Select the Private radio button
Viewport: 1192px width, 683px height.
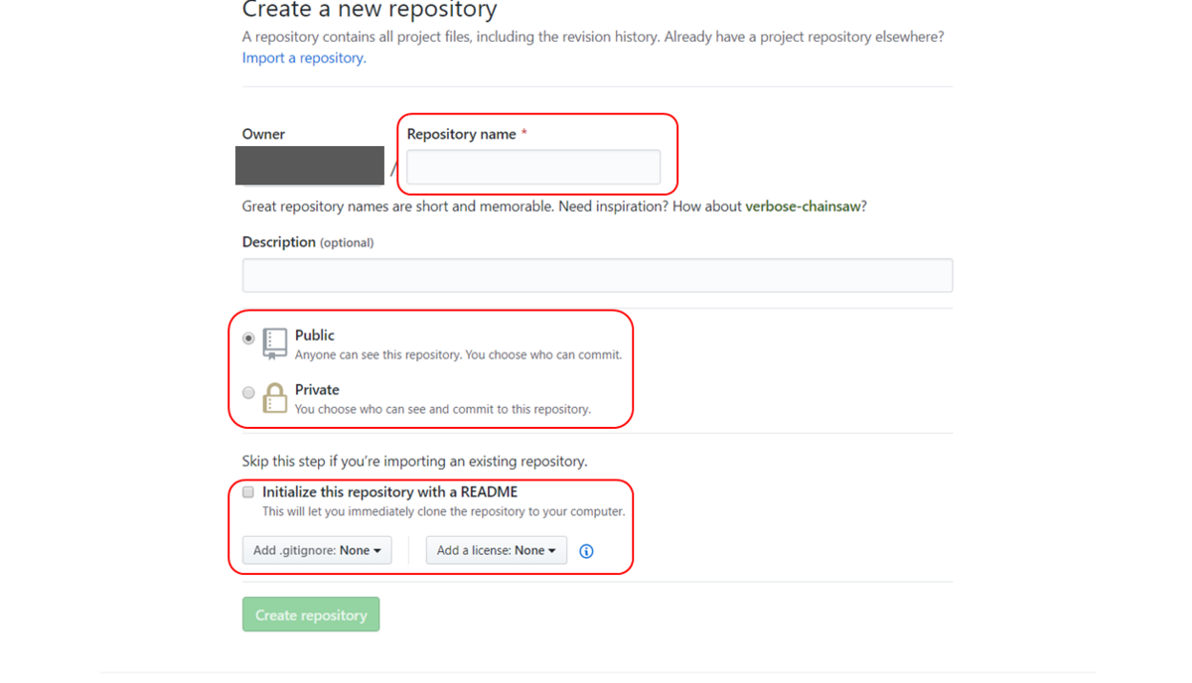248,392
